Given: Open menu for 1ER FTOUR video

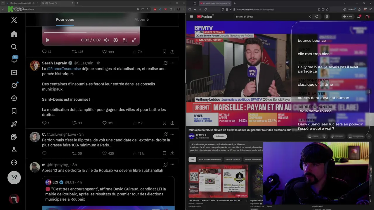Looking at the screenshot, I should click(x=247, y=201).
